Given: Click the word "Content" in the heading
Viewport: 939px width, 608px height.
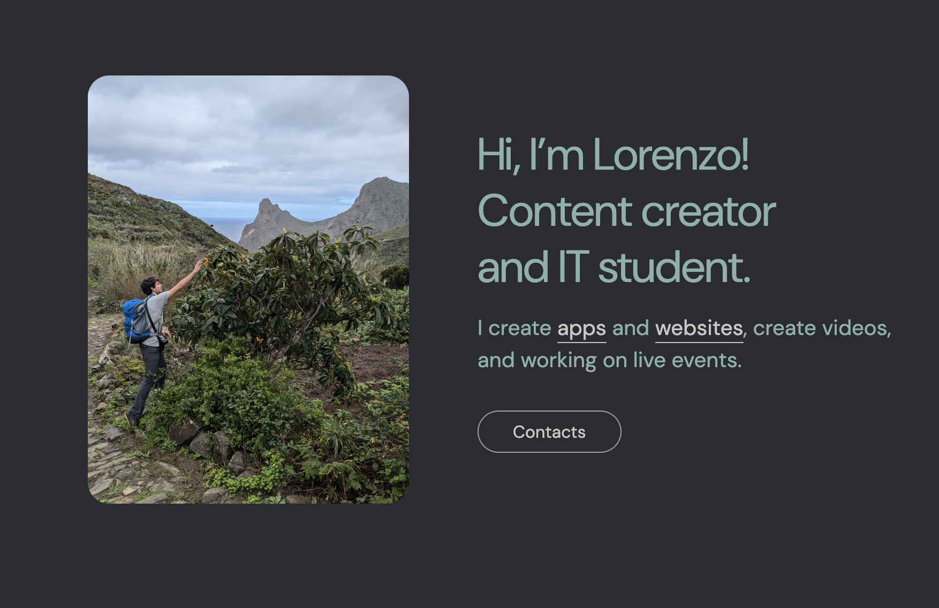Looking at the screenshot, I should [555, 211].
